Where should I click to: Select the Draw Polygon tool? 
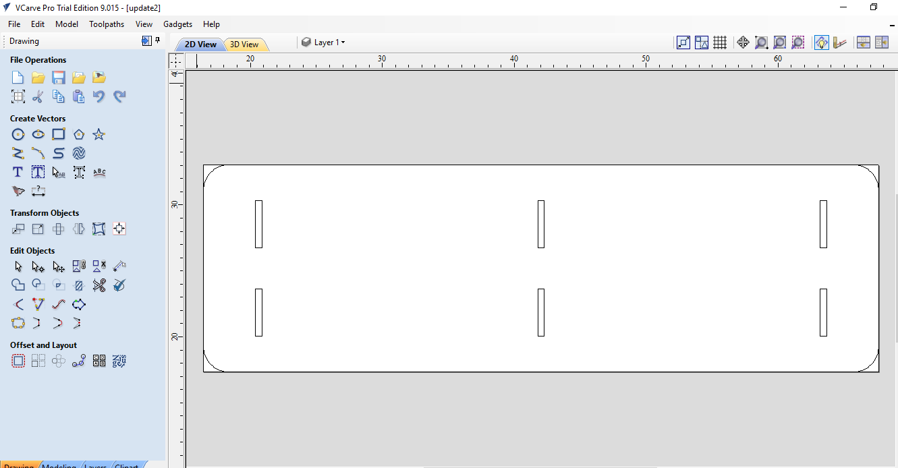(x=79, y=134)
